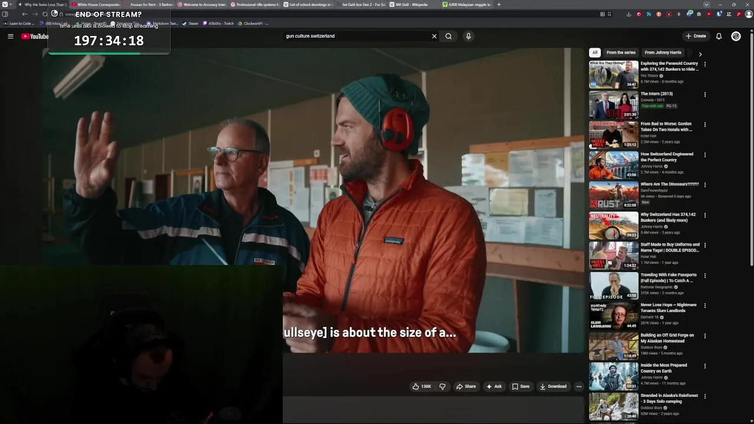Viewport: 754px width, 424px height.
Task: Open 'Exploring the Paranoid Country' thumbnail
Action: pyautogui.click(x=613, y=74)
